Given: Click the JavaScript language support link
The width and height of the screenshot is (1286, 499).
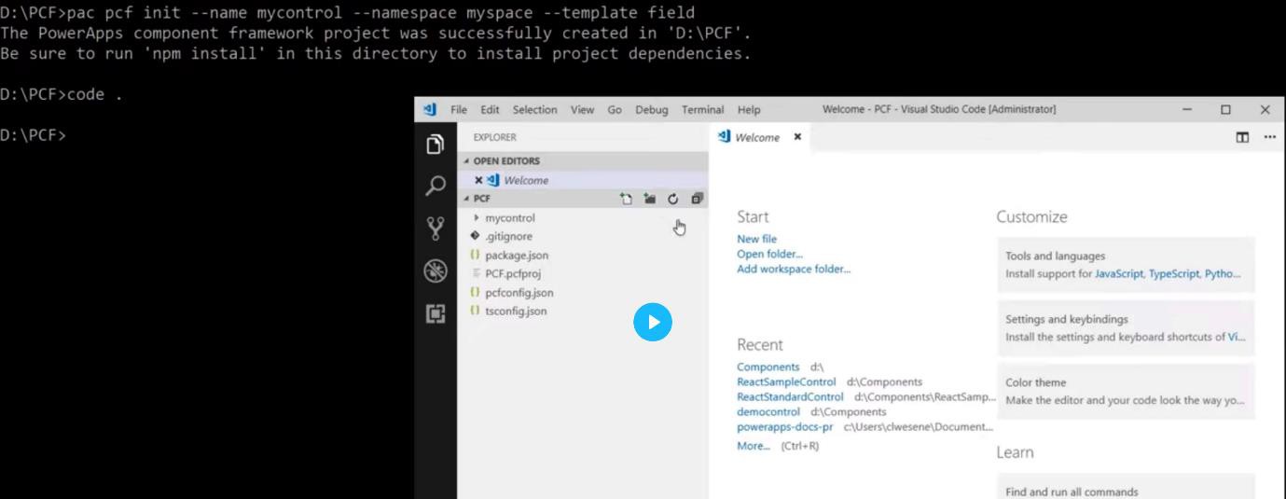Looking at the screenshot, I should [x=1119, y=274].
